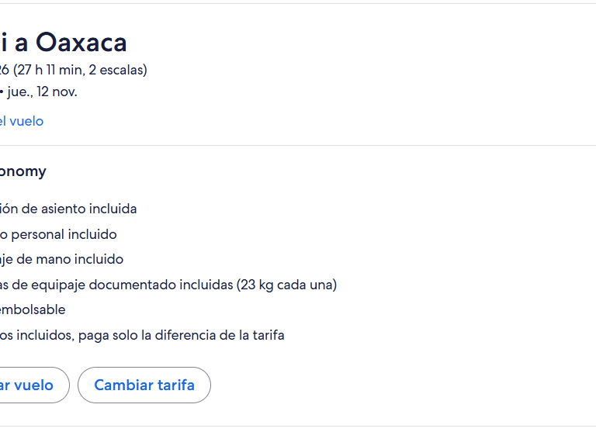This screenshot has height=432, width=596.
Task: Click the fare difference changes line
Action: pos(142,335)
